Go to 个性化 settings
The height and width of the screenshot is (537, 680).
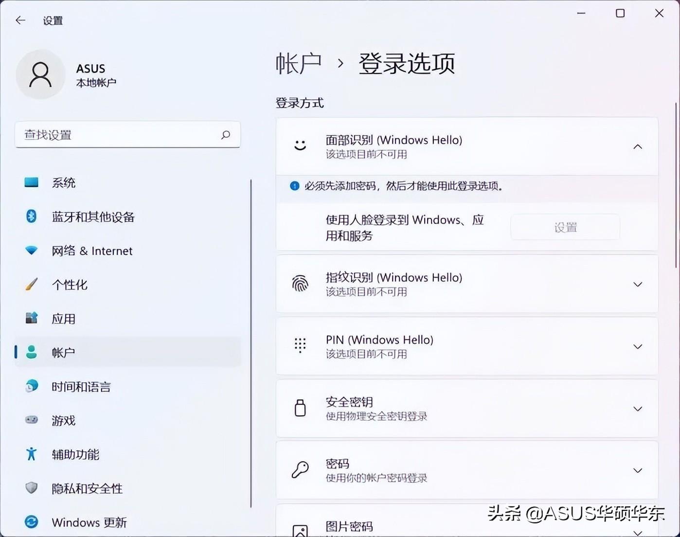pos(128,285)
